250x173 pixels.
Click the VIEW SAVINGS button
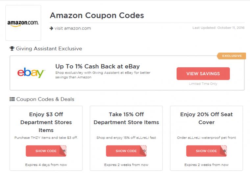tap(203, 74)
